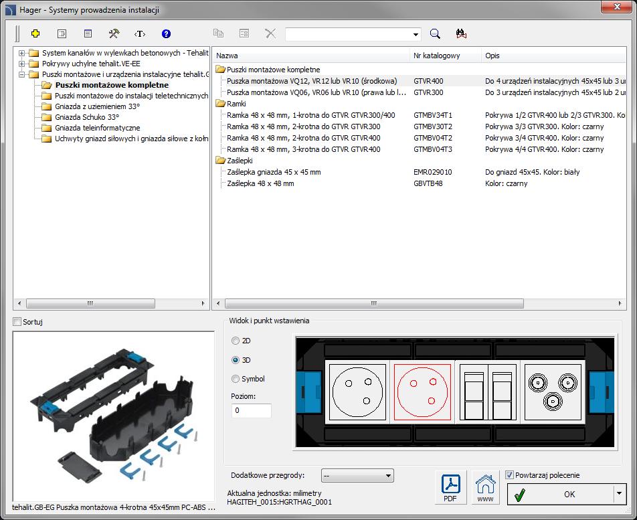637x520 pixels.
Task: Collapse 'Puszki montażowe i urządzenia instalacyjne' node
Action: click(21, 74)
